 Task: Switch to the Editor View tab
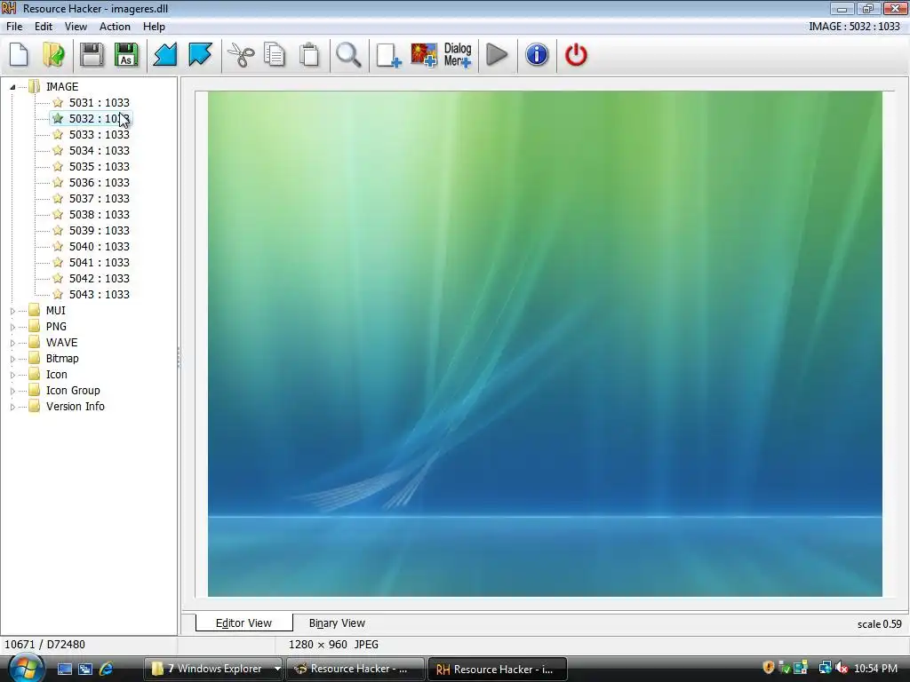pos(243,623)
